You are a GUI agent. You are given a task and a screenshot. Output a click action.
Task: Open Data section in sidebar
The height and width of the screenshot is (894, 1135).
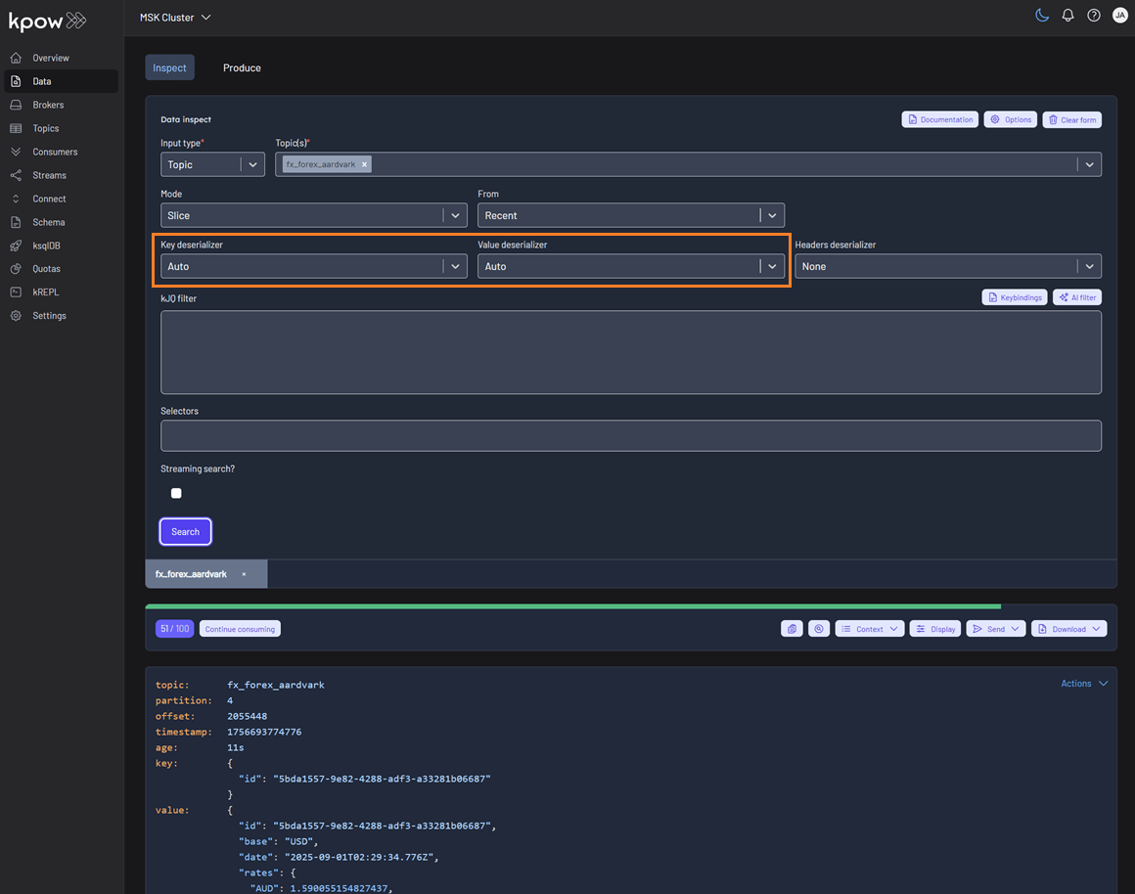[x=61, y=81]
